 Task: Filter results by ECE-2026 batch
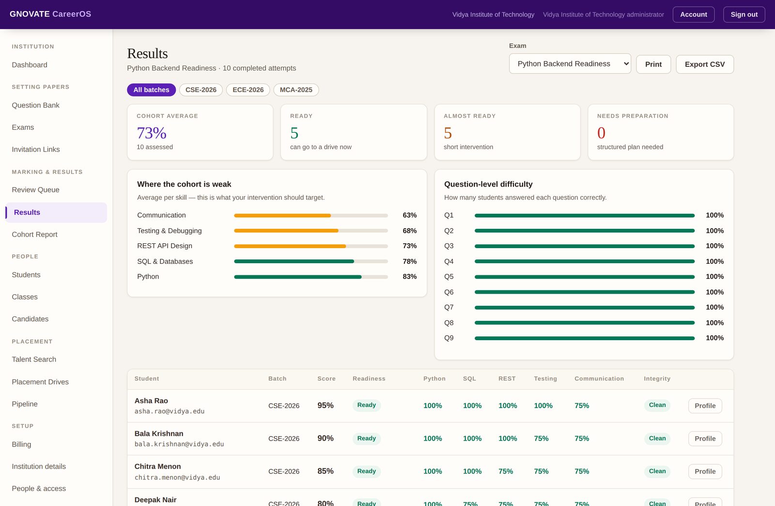pos(248,90)
